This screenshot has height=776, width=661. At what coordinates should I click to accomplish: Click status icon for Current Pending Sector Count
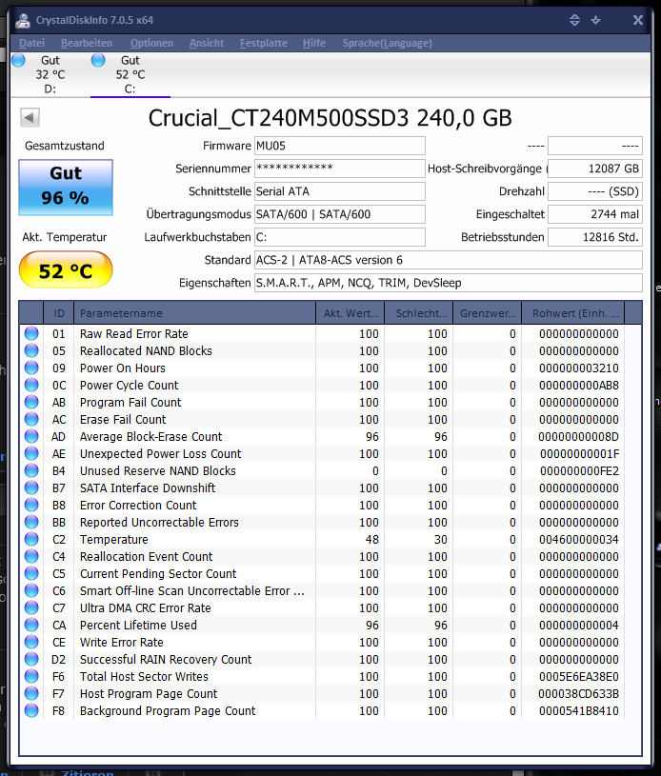(x=31, y=573)
